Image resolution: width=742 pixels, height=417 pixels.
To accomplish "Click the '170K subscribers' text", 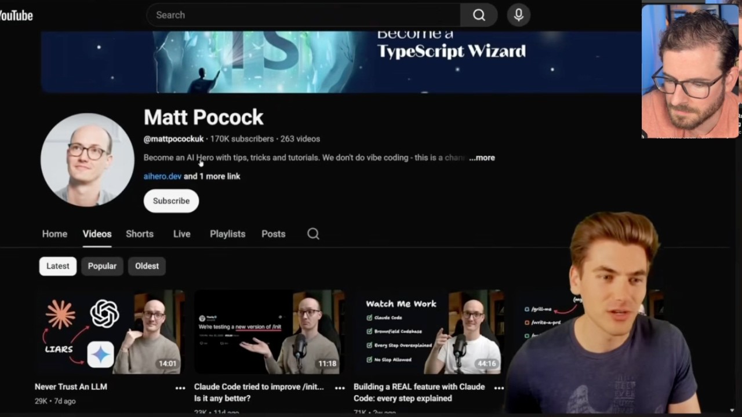I will click(242, 139).
